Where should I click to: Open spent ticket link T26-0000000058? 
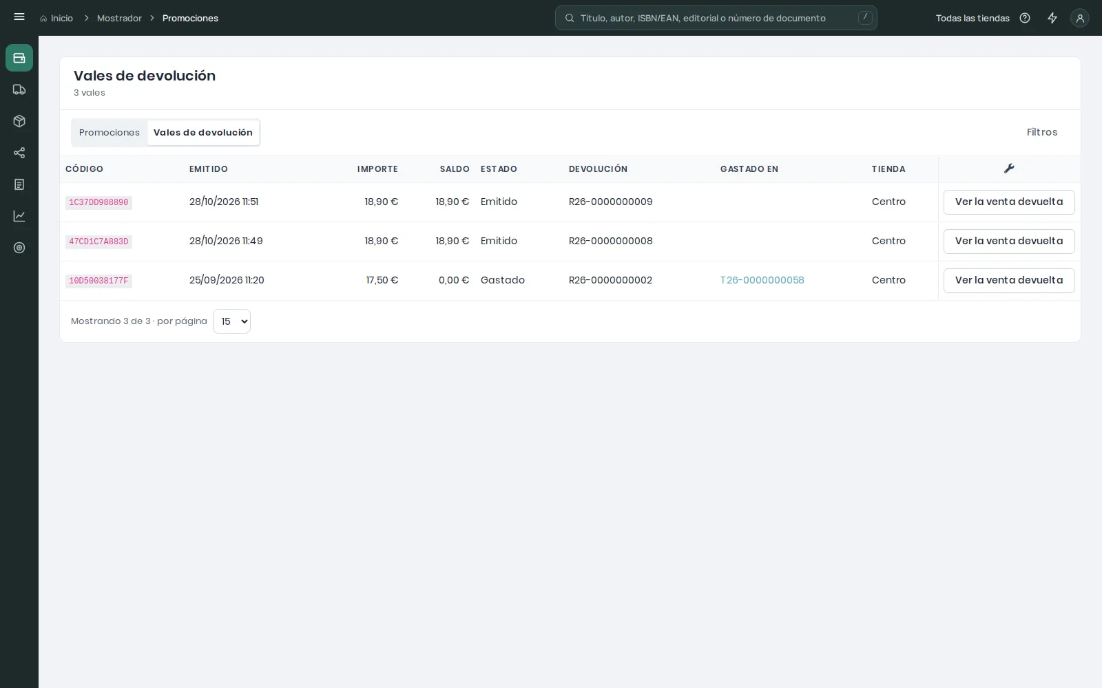762,280
